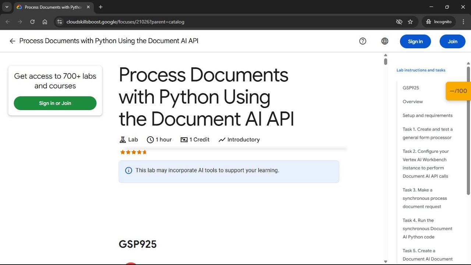The image size is (471, 265).
Task: Click the browser reload icon
Action: tap(32, 22)
